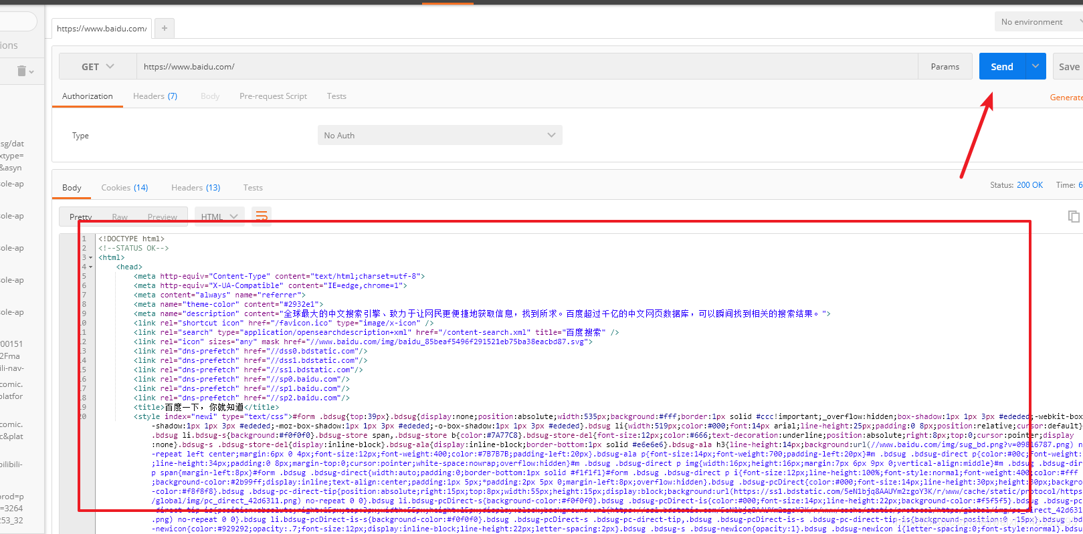The image size is (1083, 534).
Task: Open the Send button arrow dropdown
Action: (x=1036, y=66)
